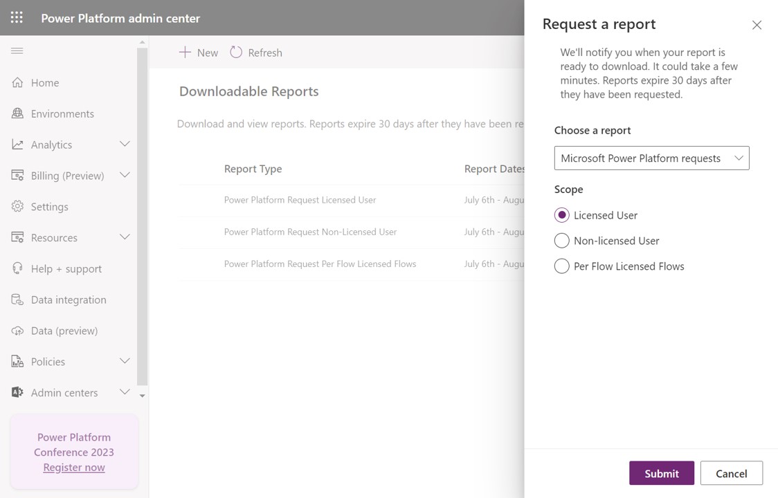
Task: Close the Request a report panel
Action: (757, 24)
